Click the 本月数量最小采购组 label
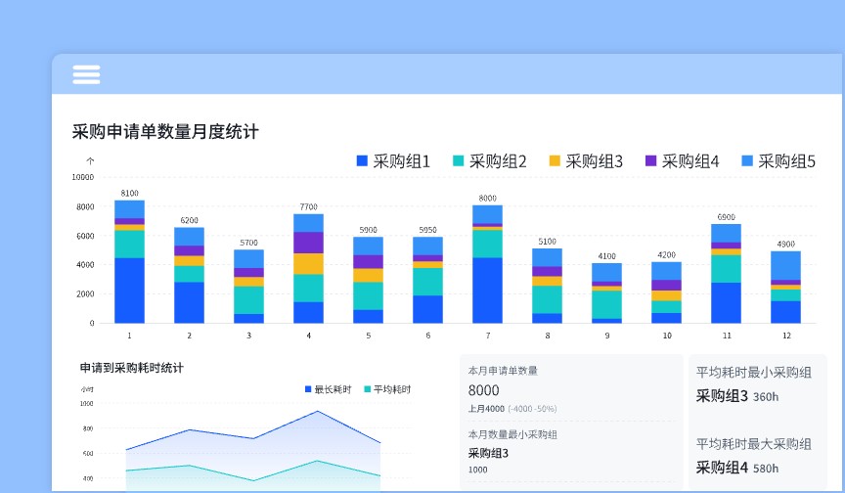This screenshot has height=493, width=845. point(512,434)
